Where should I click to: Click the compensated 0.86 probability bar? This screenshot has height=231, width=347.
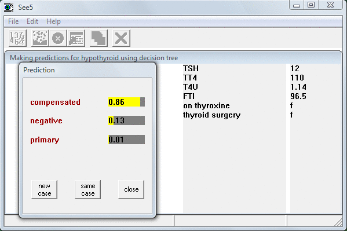(127, 102)
